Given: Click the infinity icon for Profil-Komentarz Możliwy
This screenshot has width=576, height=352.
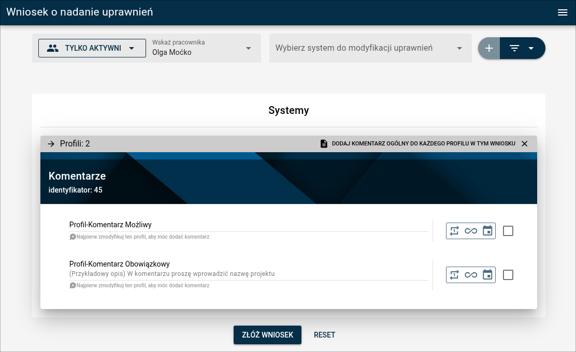Looking at the screenshot, I should pos(471,231).
